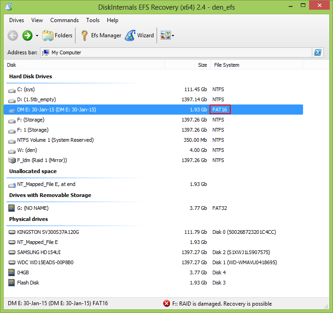Open the Tools menu

click(93, 20)
